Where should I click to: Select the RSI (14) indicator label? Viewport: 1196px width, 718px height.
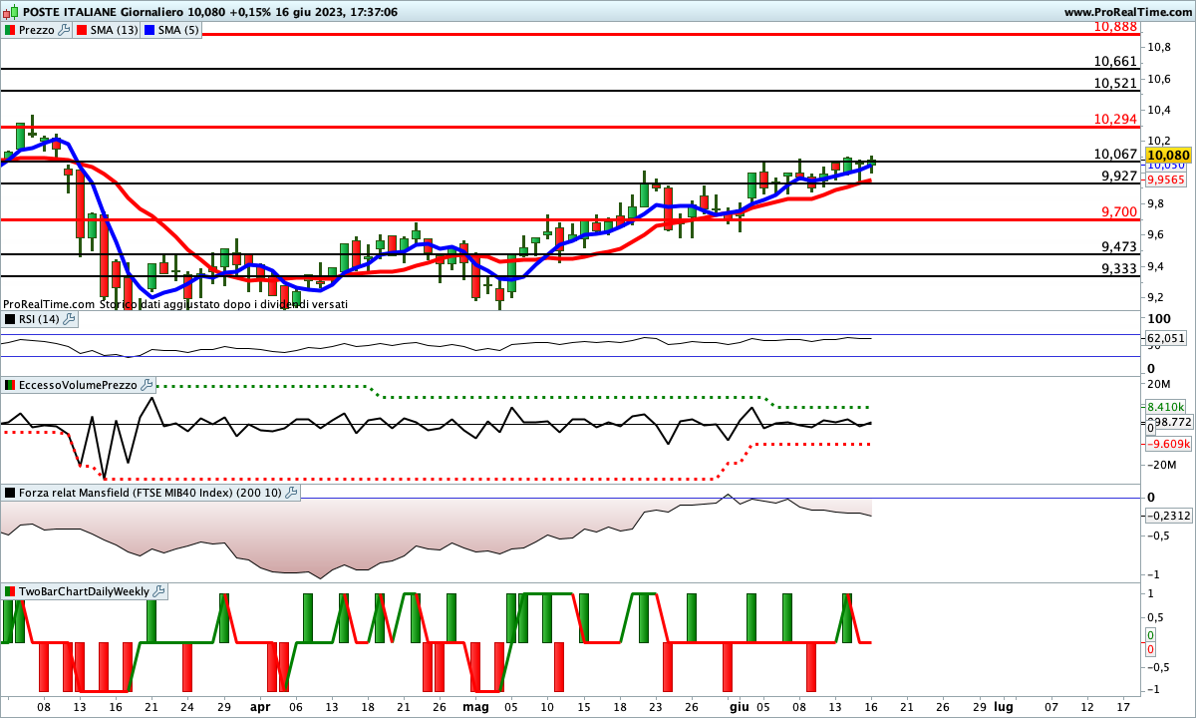[x=39, y=319]
